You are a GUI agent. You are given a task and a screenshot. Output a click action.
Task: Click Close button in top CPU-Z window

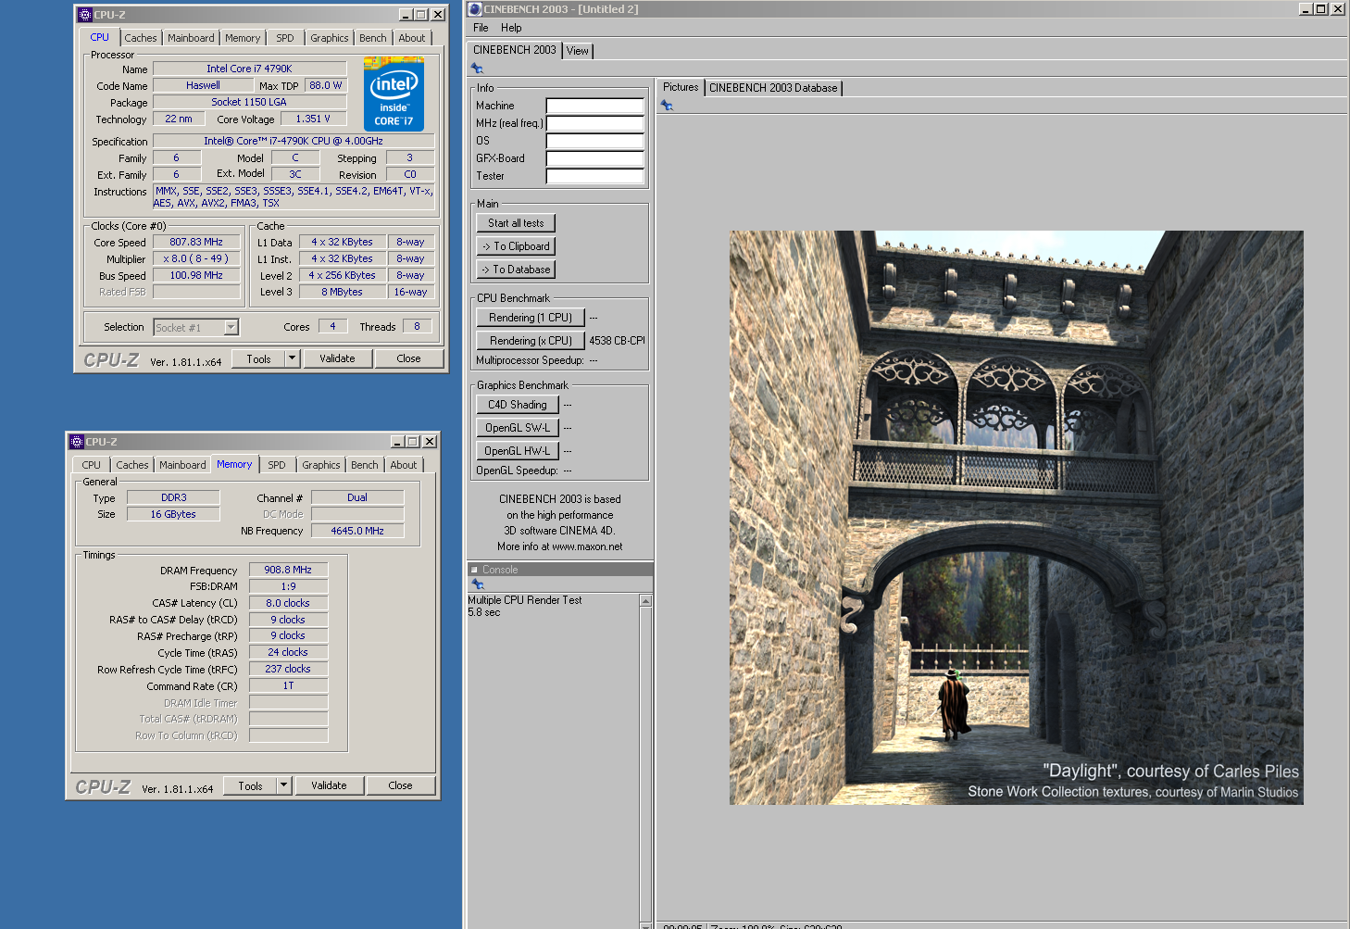pos(408,358)
